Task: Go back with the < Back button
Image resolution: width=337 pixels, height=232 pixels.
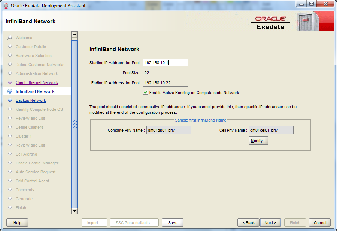Action: click(249, 223)
